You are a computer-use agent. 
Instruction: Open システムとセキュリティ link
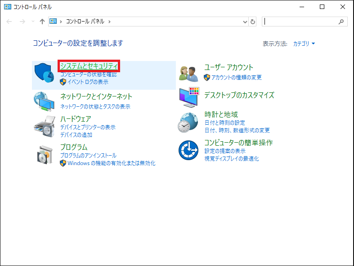tap(89, 66)
